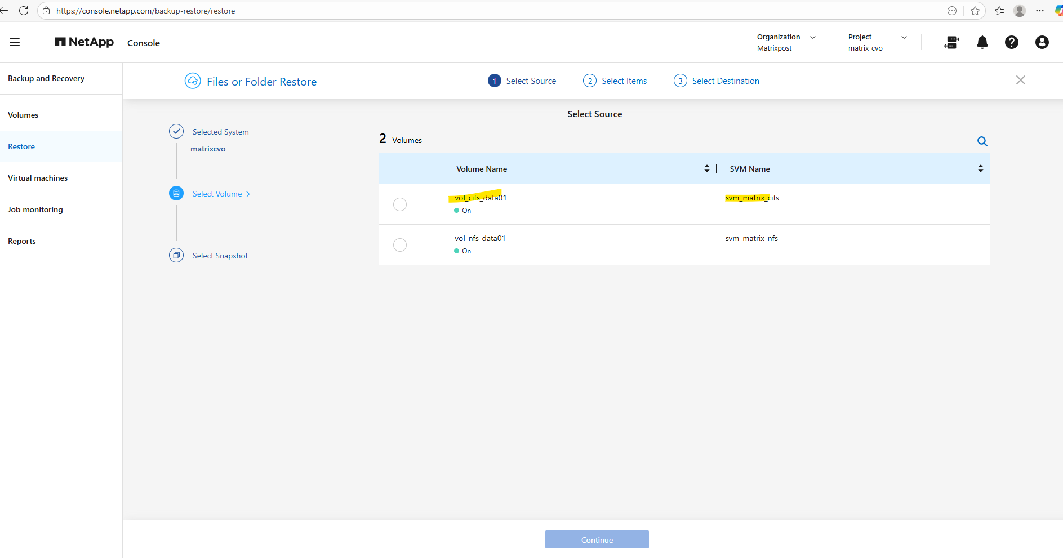
Task: Click the search icon above volumes table
Action: click(x=982, y=141)
